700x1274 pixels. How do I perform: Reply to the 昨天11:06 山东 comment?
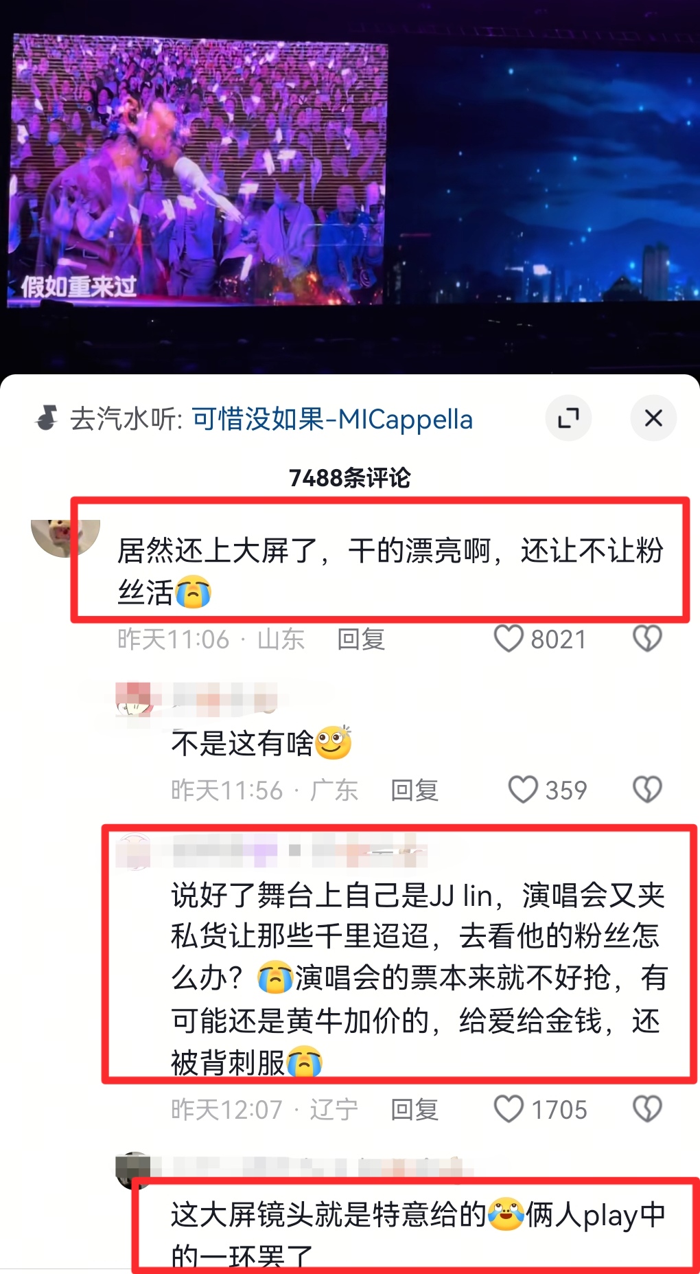pos(361,639)
